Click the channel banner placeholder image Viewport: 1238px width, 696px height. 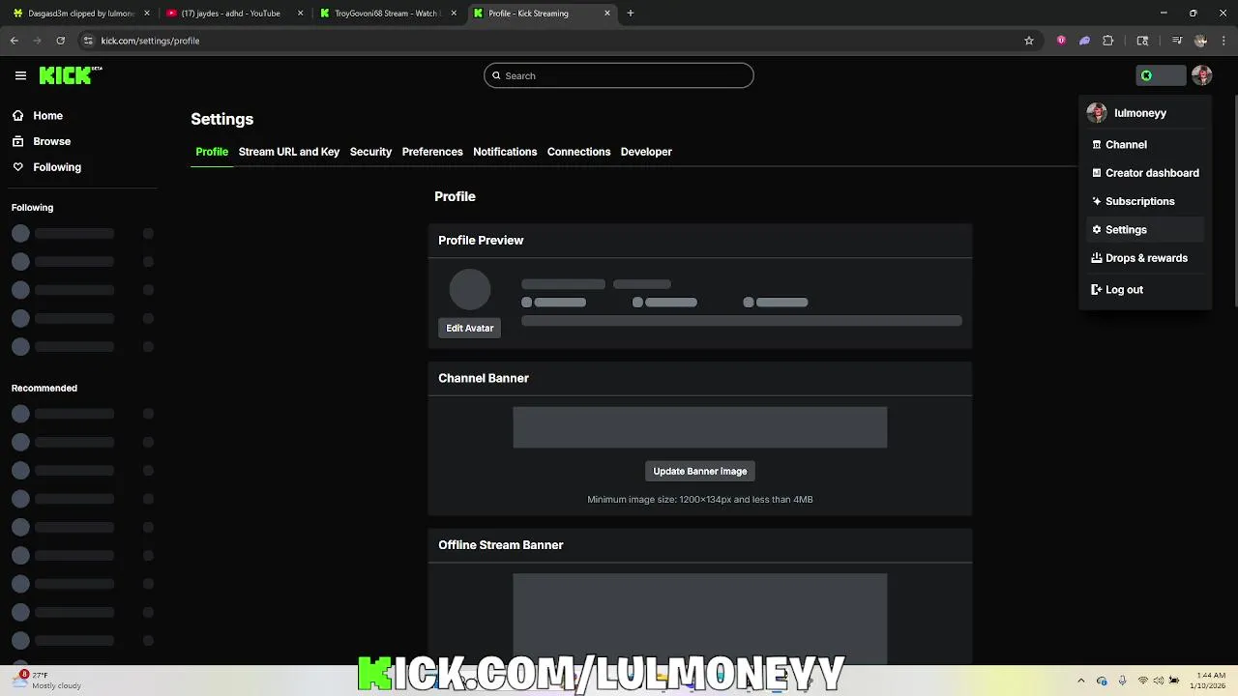[700, 427]
